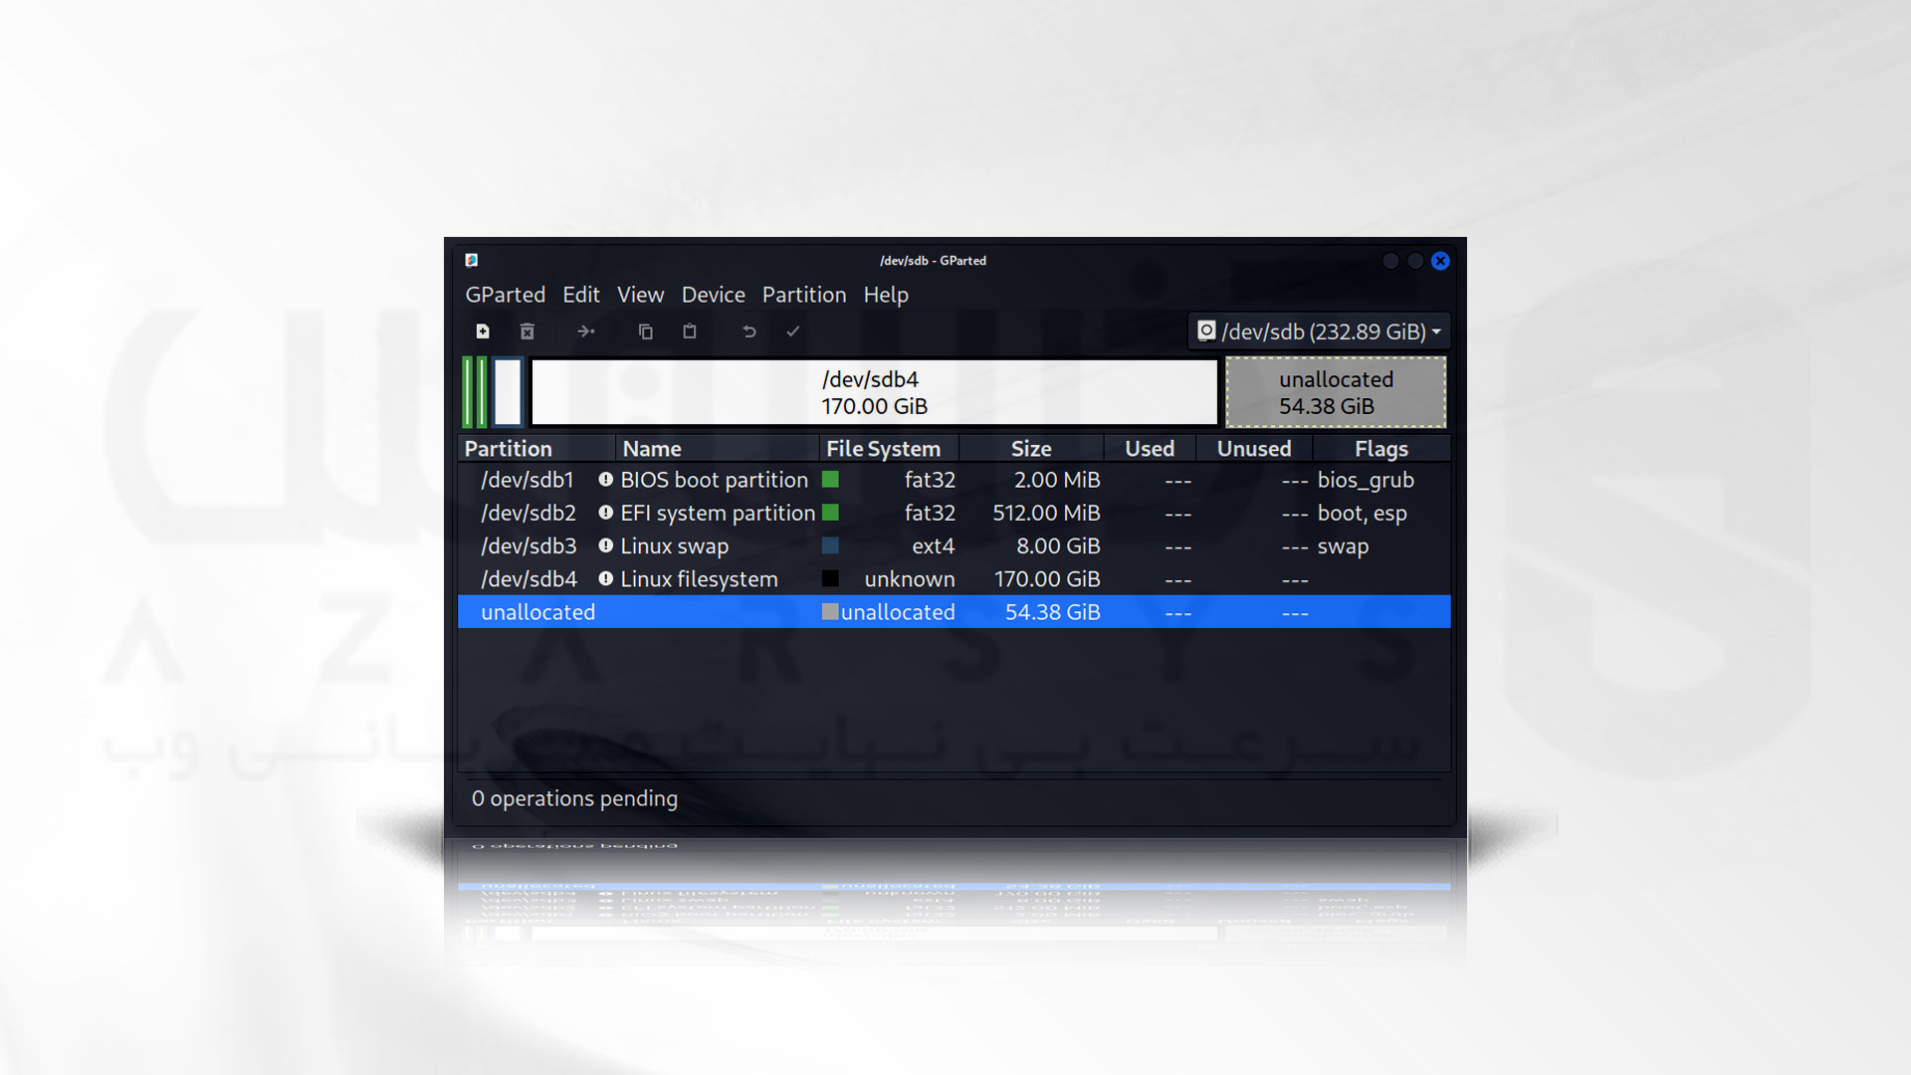Click the Linux swap name cell
Viewport: 1911px width, 1075px height.
coord(674,545)
